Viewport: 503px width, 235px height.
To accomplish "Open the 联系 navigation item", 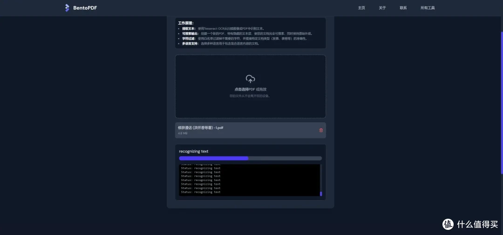I will (403, 8).
